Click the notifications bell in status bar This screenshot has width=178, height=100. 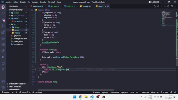tap(175, 92)
